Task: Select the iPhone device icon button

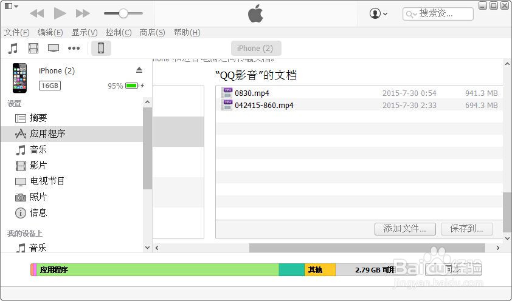Action: (101, 48)
